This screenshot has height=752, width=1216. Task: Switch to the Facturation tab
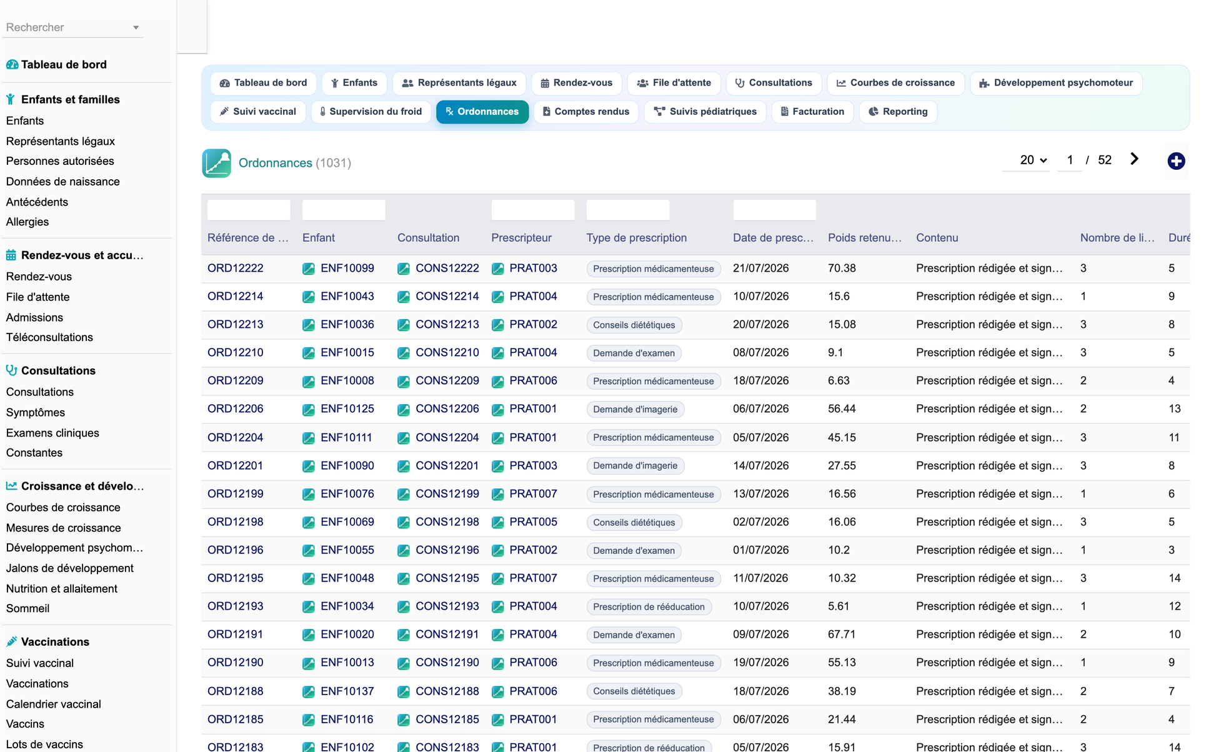[x=812, y=112]
